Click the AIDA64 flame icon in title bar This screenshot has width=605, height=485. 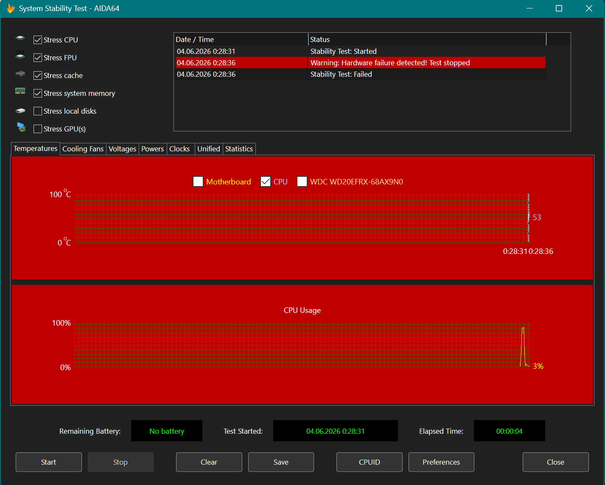11,8
